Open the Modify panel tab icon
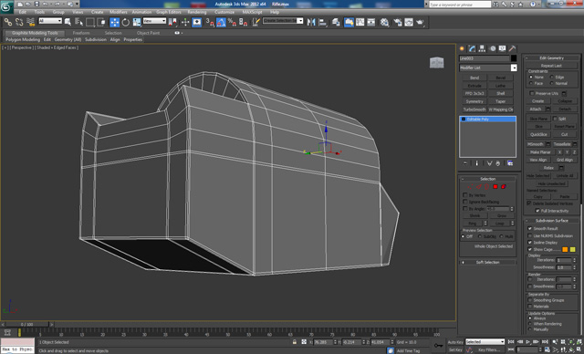 pyautogui.click(x=472, y=48)
